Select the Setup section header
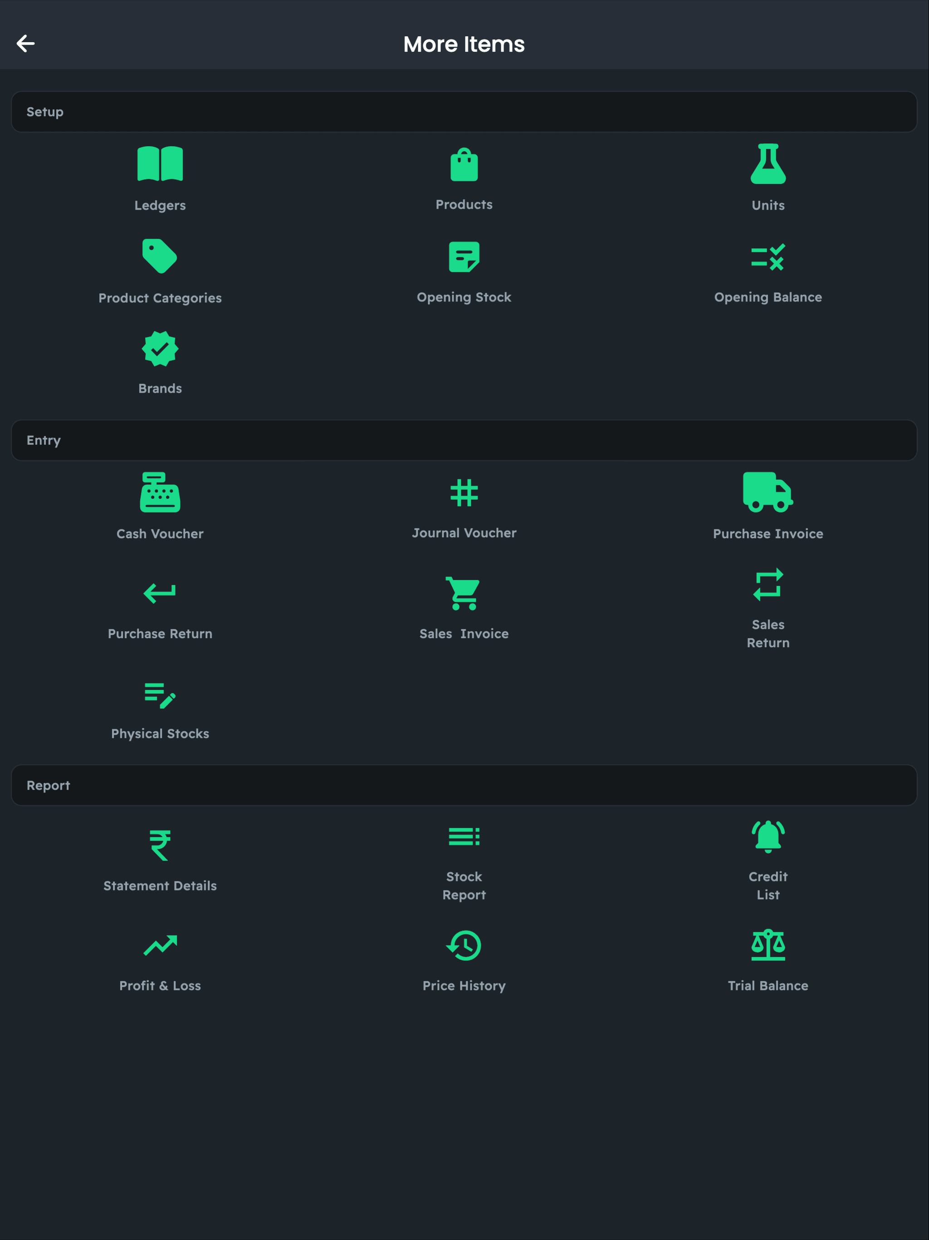This screenshot has height=1240, width=929. tap(464, 112)
